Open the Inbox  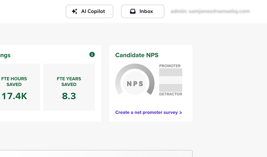(143, 11)
